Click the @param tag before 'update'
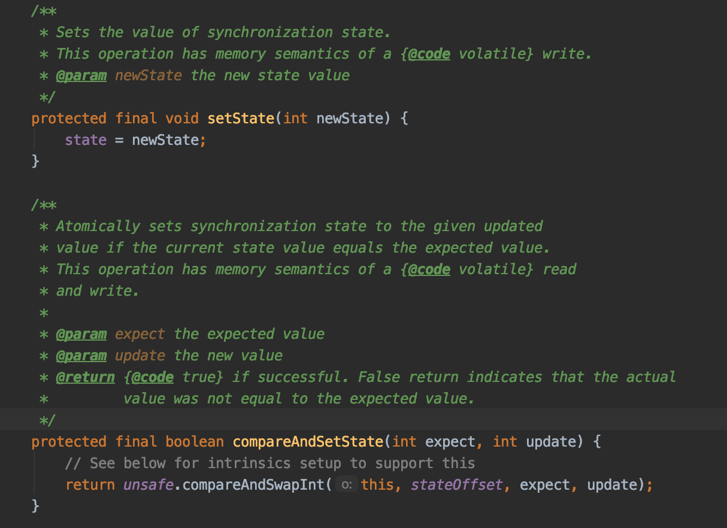The image size is (727, 528). pyautogui.click(x=81, y=356)
